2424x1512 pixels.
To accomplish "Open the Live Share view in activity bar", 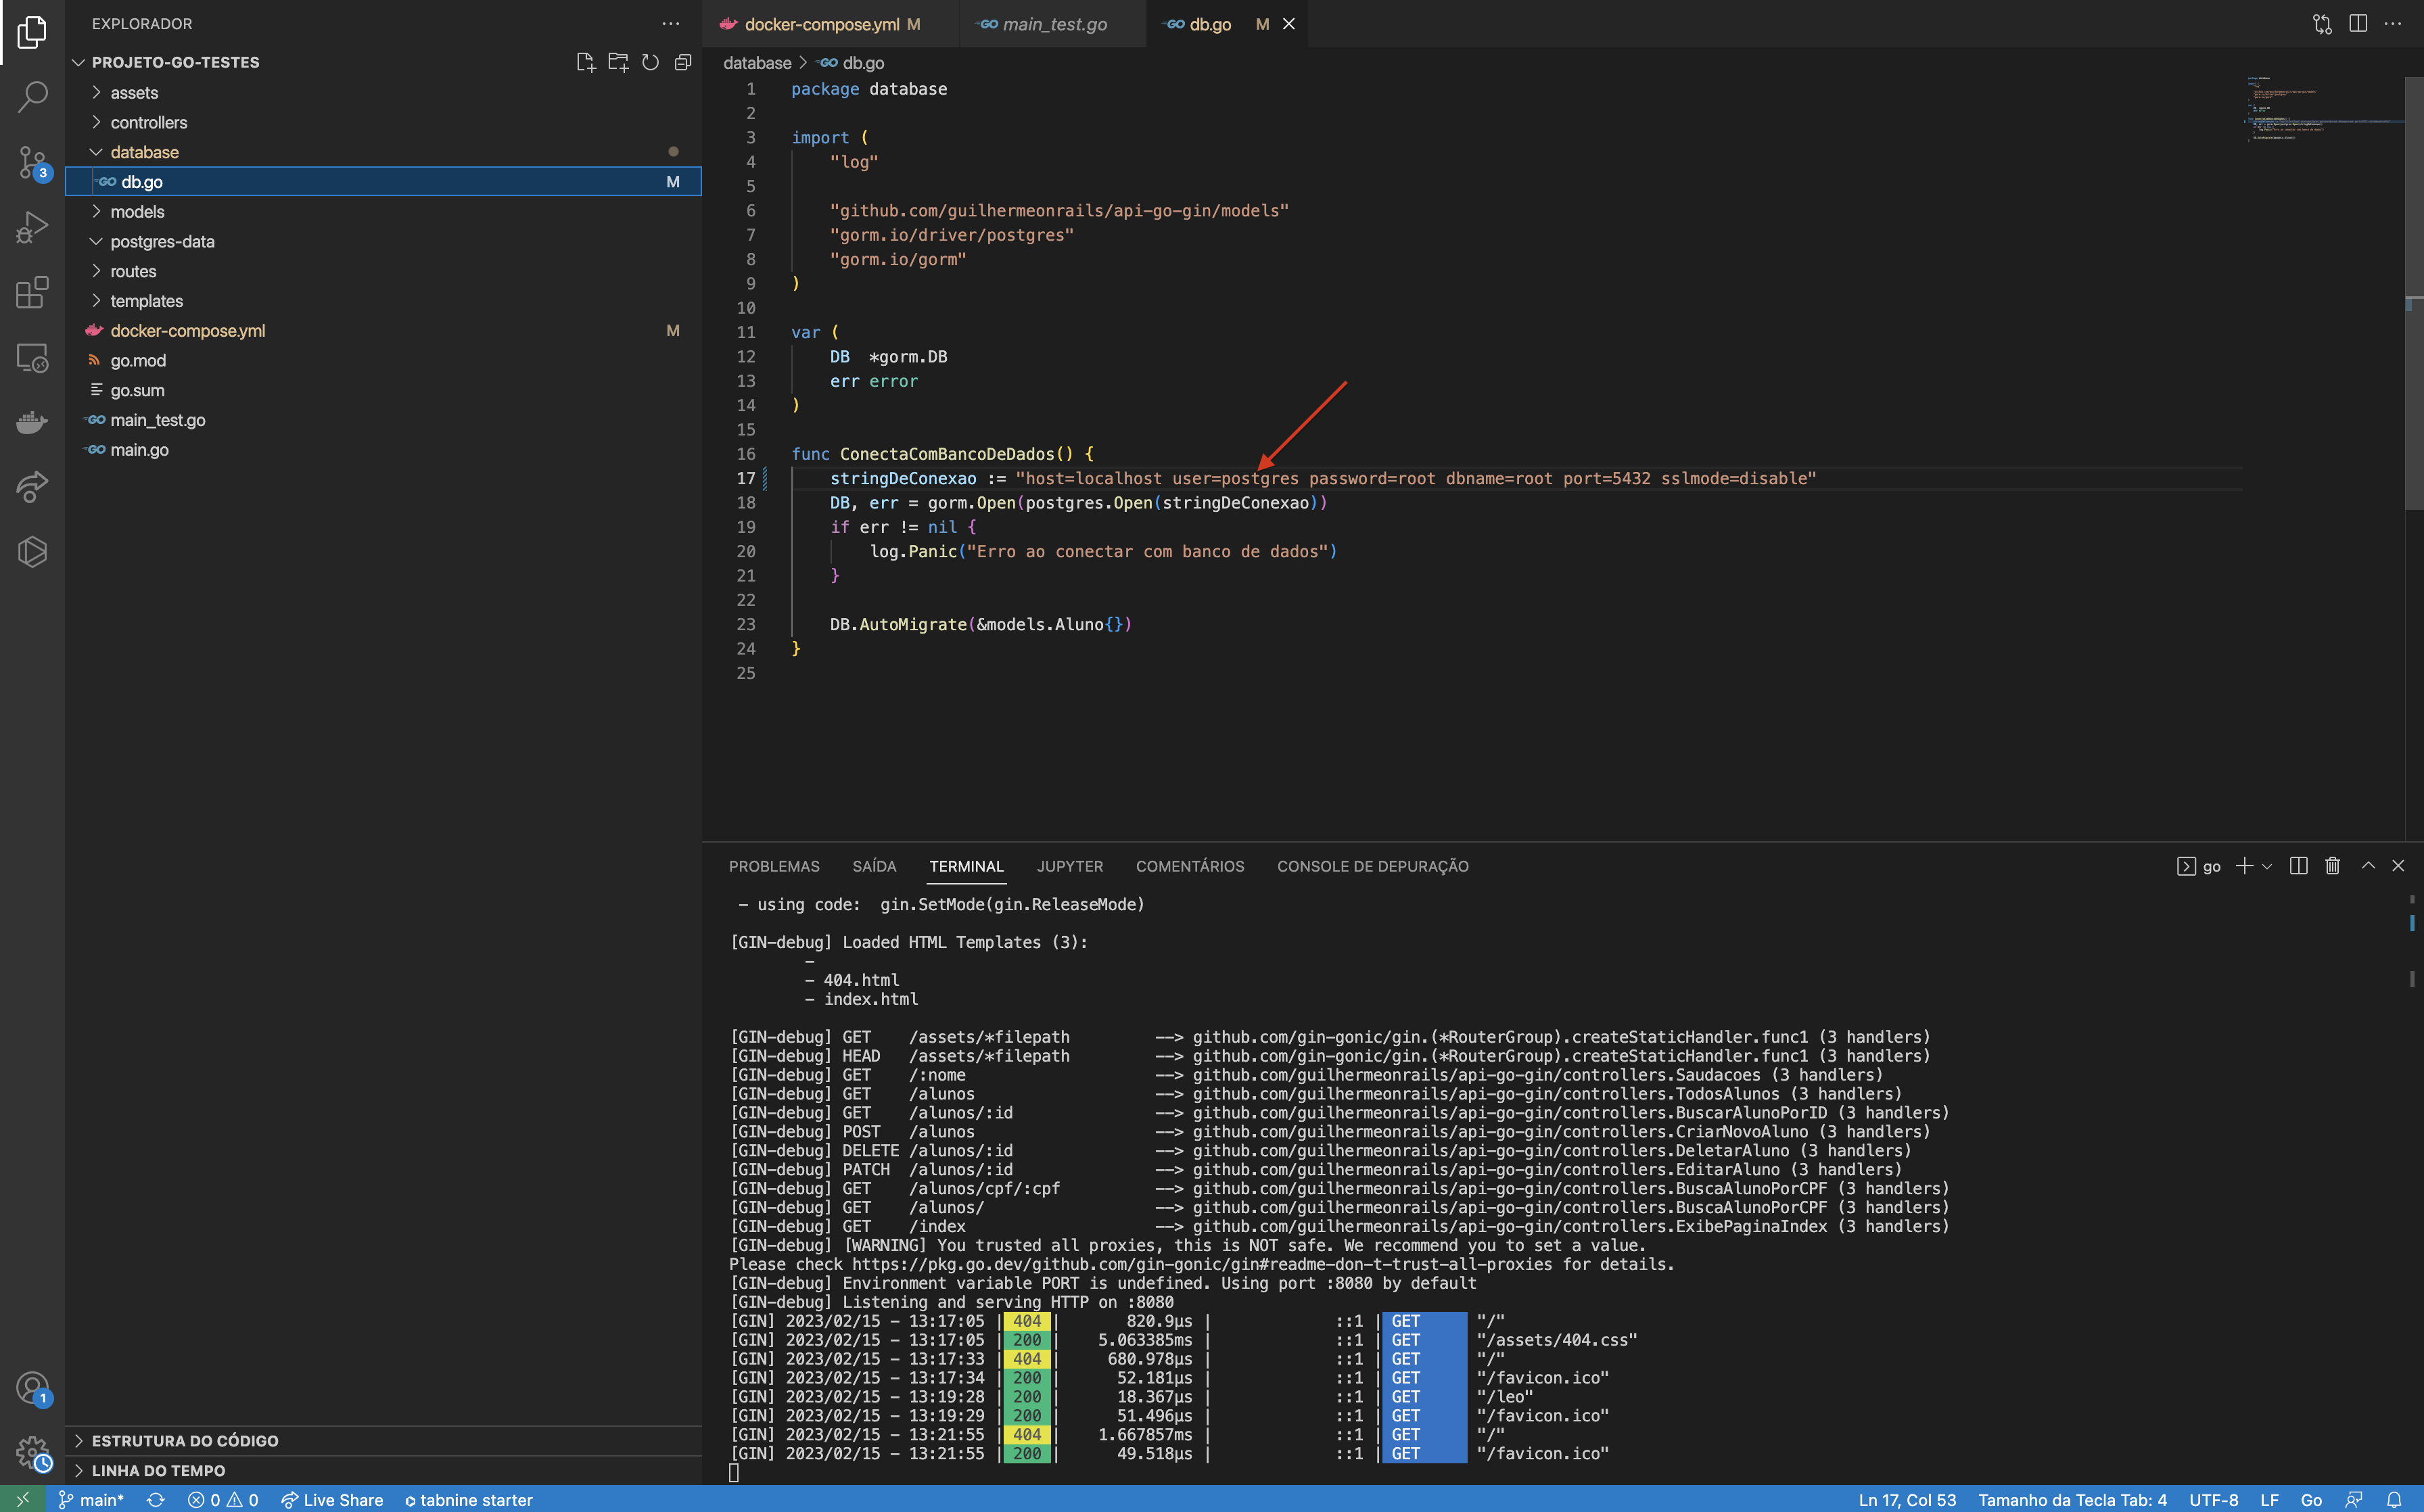I will pyautogui.click(x=32, y=487).
